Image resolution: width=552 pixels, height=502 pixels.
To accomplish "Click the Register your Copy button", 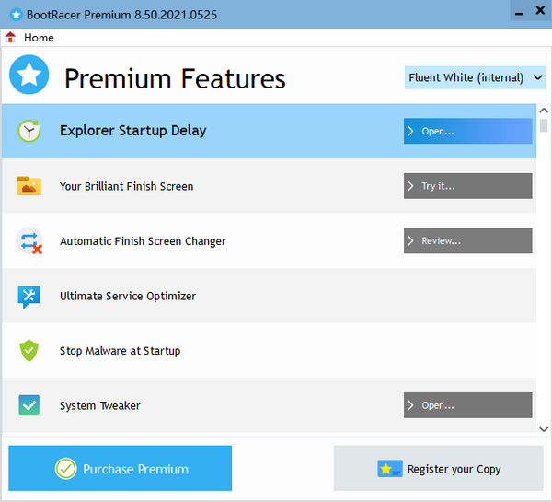I will 439,469.
